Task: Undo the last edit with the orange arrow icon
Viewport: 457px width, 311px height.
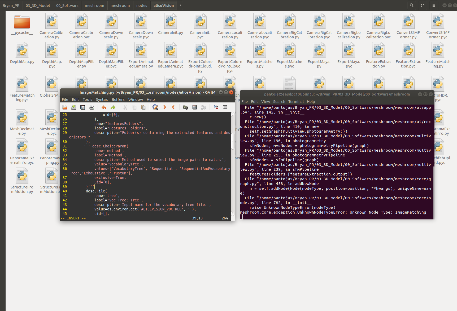Action: pos(104,107)
